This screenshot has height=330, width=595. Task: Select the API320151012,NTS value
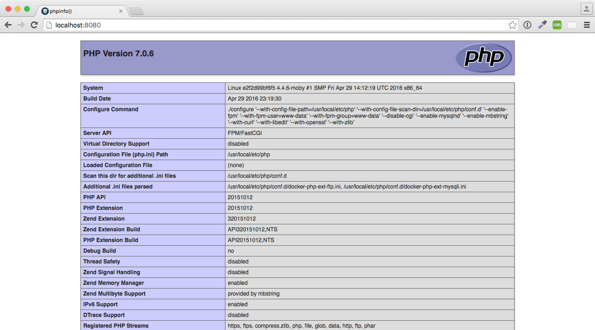252,229
